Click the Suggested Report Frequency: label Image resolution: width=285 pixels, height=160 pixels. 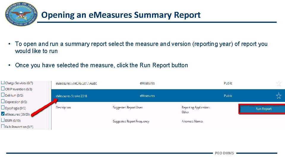[131, 121]
